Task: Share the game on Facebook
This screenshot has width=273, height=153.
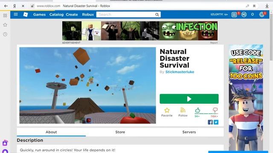Action: 210,122
